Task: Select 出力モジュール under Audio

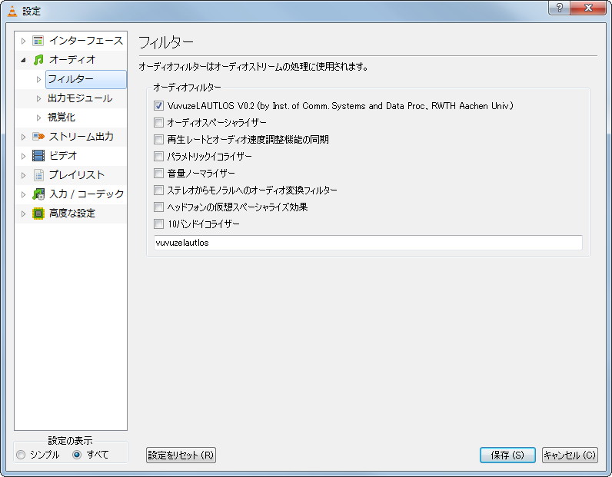Action: pyautogui.click(x=80, y=98)
